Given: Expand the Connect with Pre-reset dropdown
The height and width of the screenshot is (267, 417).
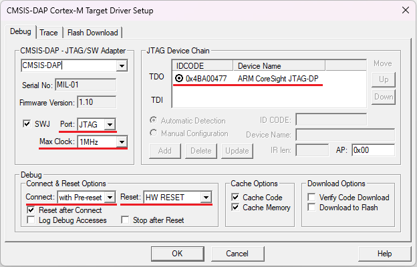Looking at the screenshot, I should pos(110,198).
